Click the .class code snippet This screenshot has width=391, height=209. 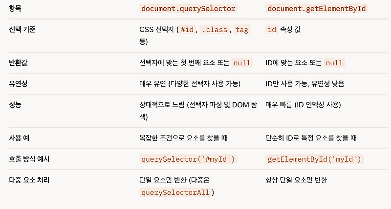pyautogui.click(x=215, y=30)
